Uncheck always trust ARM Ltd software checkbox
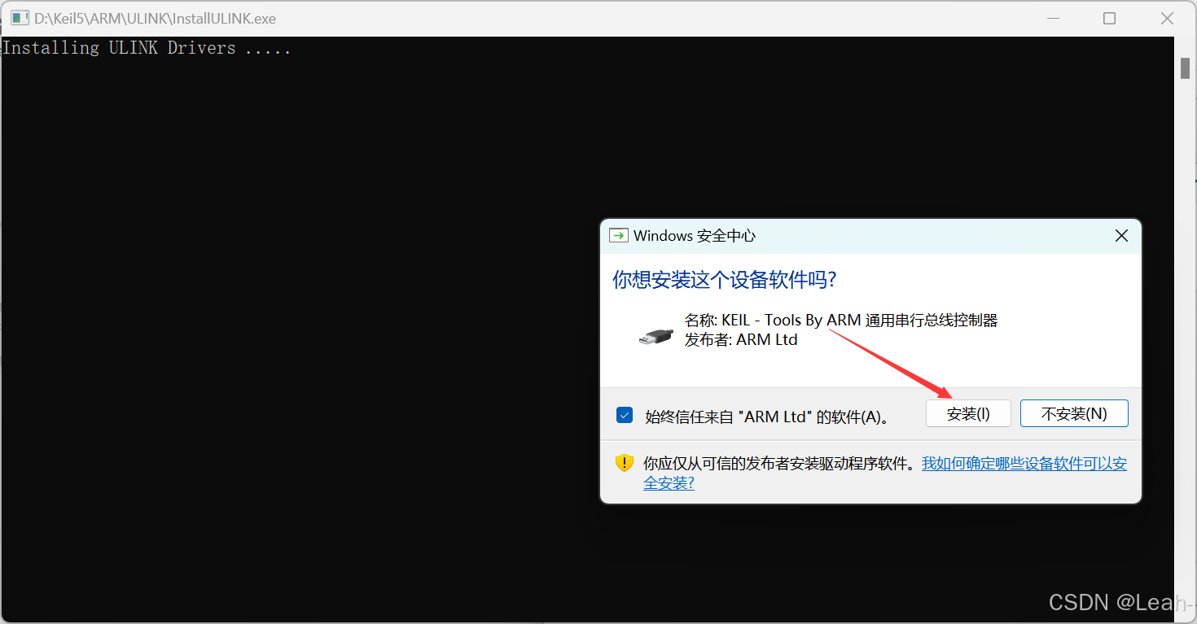Viewport: 1197px width, 624px height. (x=625, y=416)
